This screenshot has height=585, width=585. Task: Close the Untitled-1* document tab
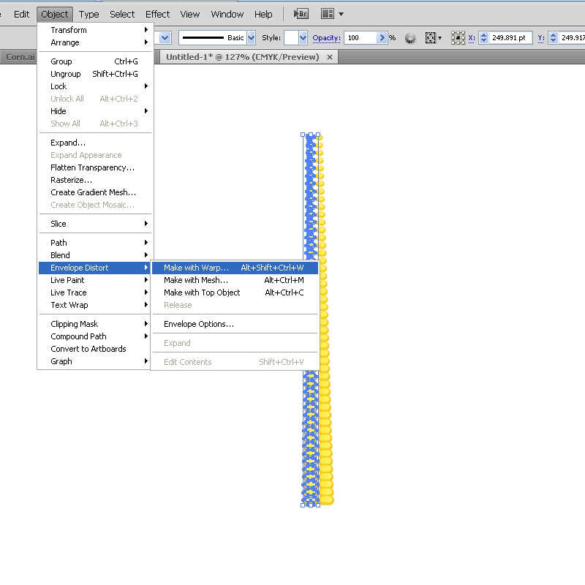tap(330, 57)
